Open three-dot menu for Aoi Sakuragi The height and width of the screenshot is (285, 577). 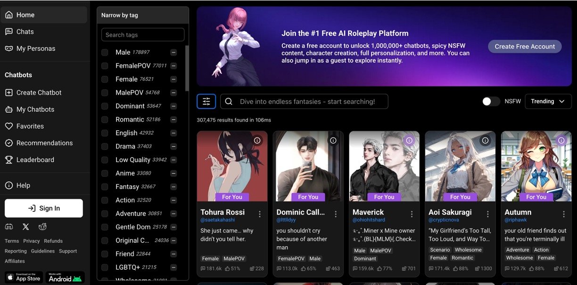[488, 214]
